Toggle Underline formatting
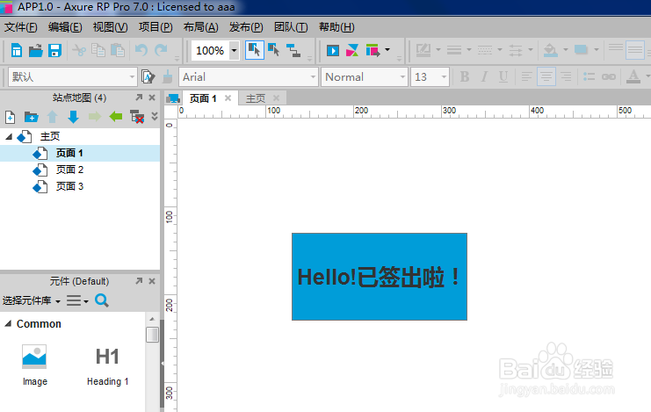Viewport: 651px width, 412px height. pos(503,76)
